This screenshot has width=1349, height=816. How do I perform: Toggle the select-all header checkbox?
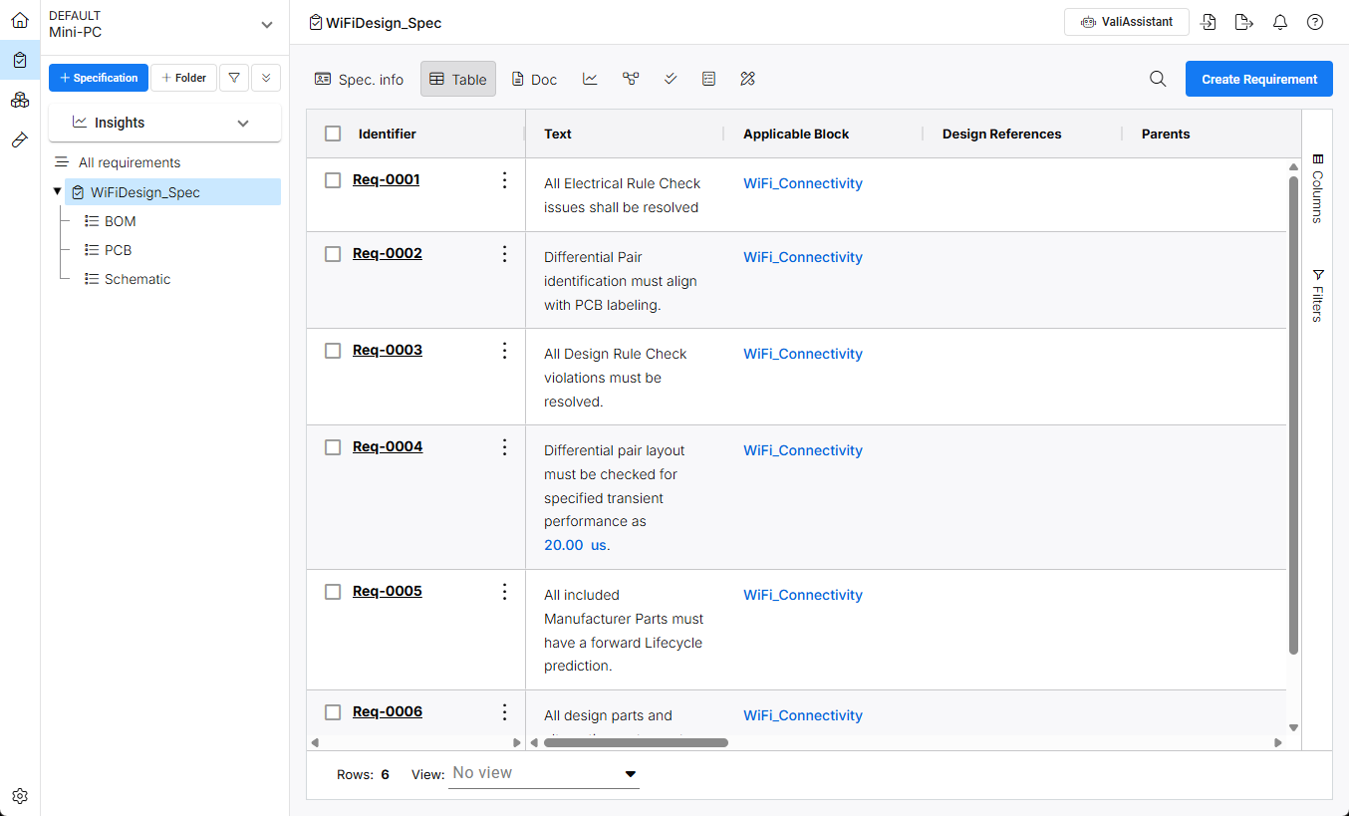click(333, 134)
